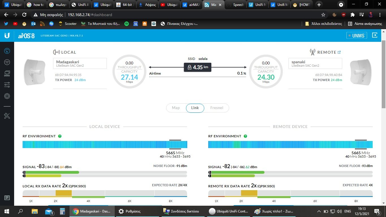Open the calendar bookmark icon showing 10
Image resolution: width=386 pixels, height=217 pixels.
click(136, 24)
